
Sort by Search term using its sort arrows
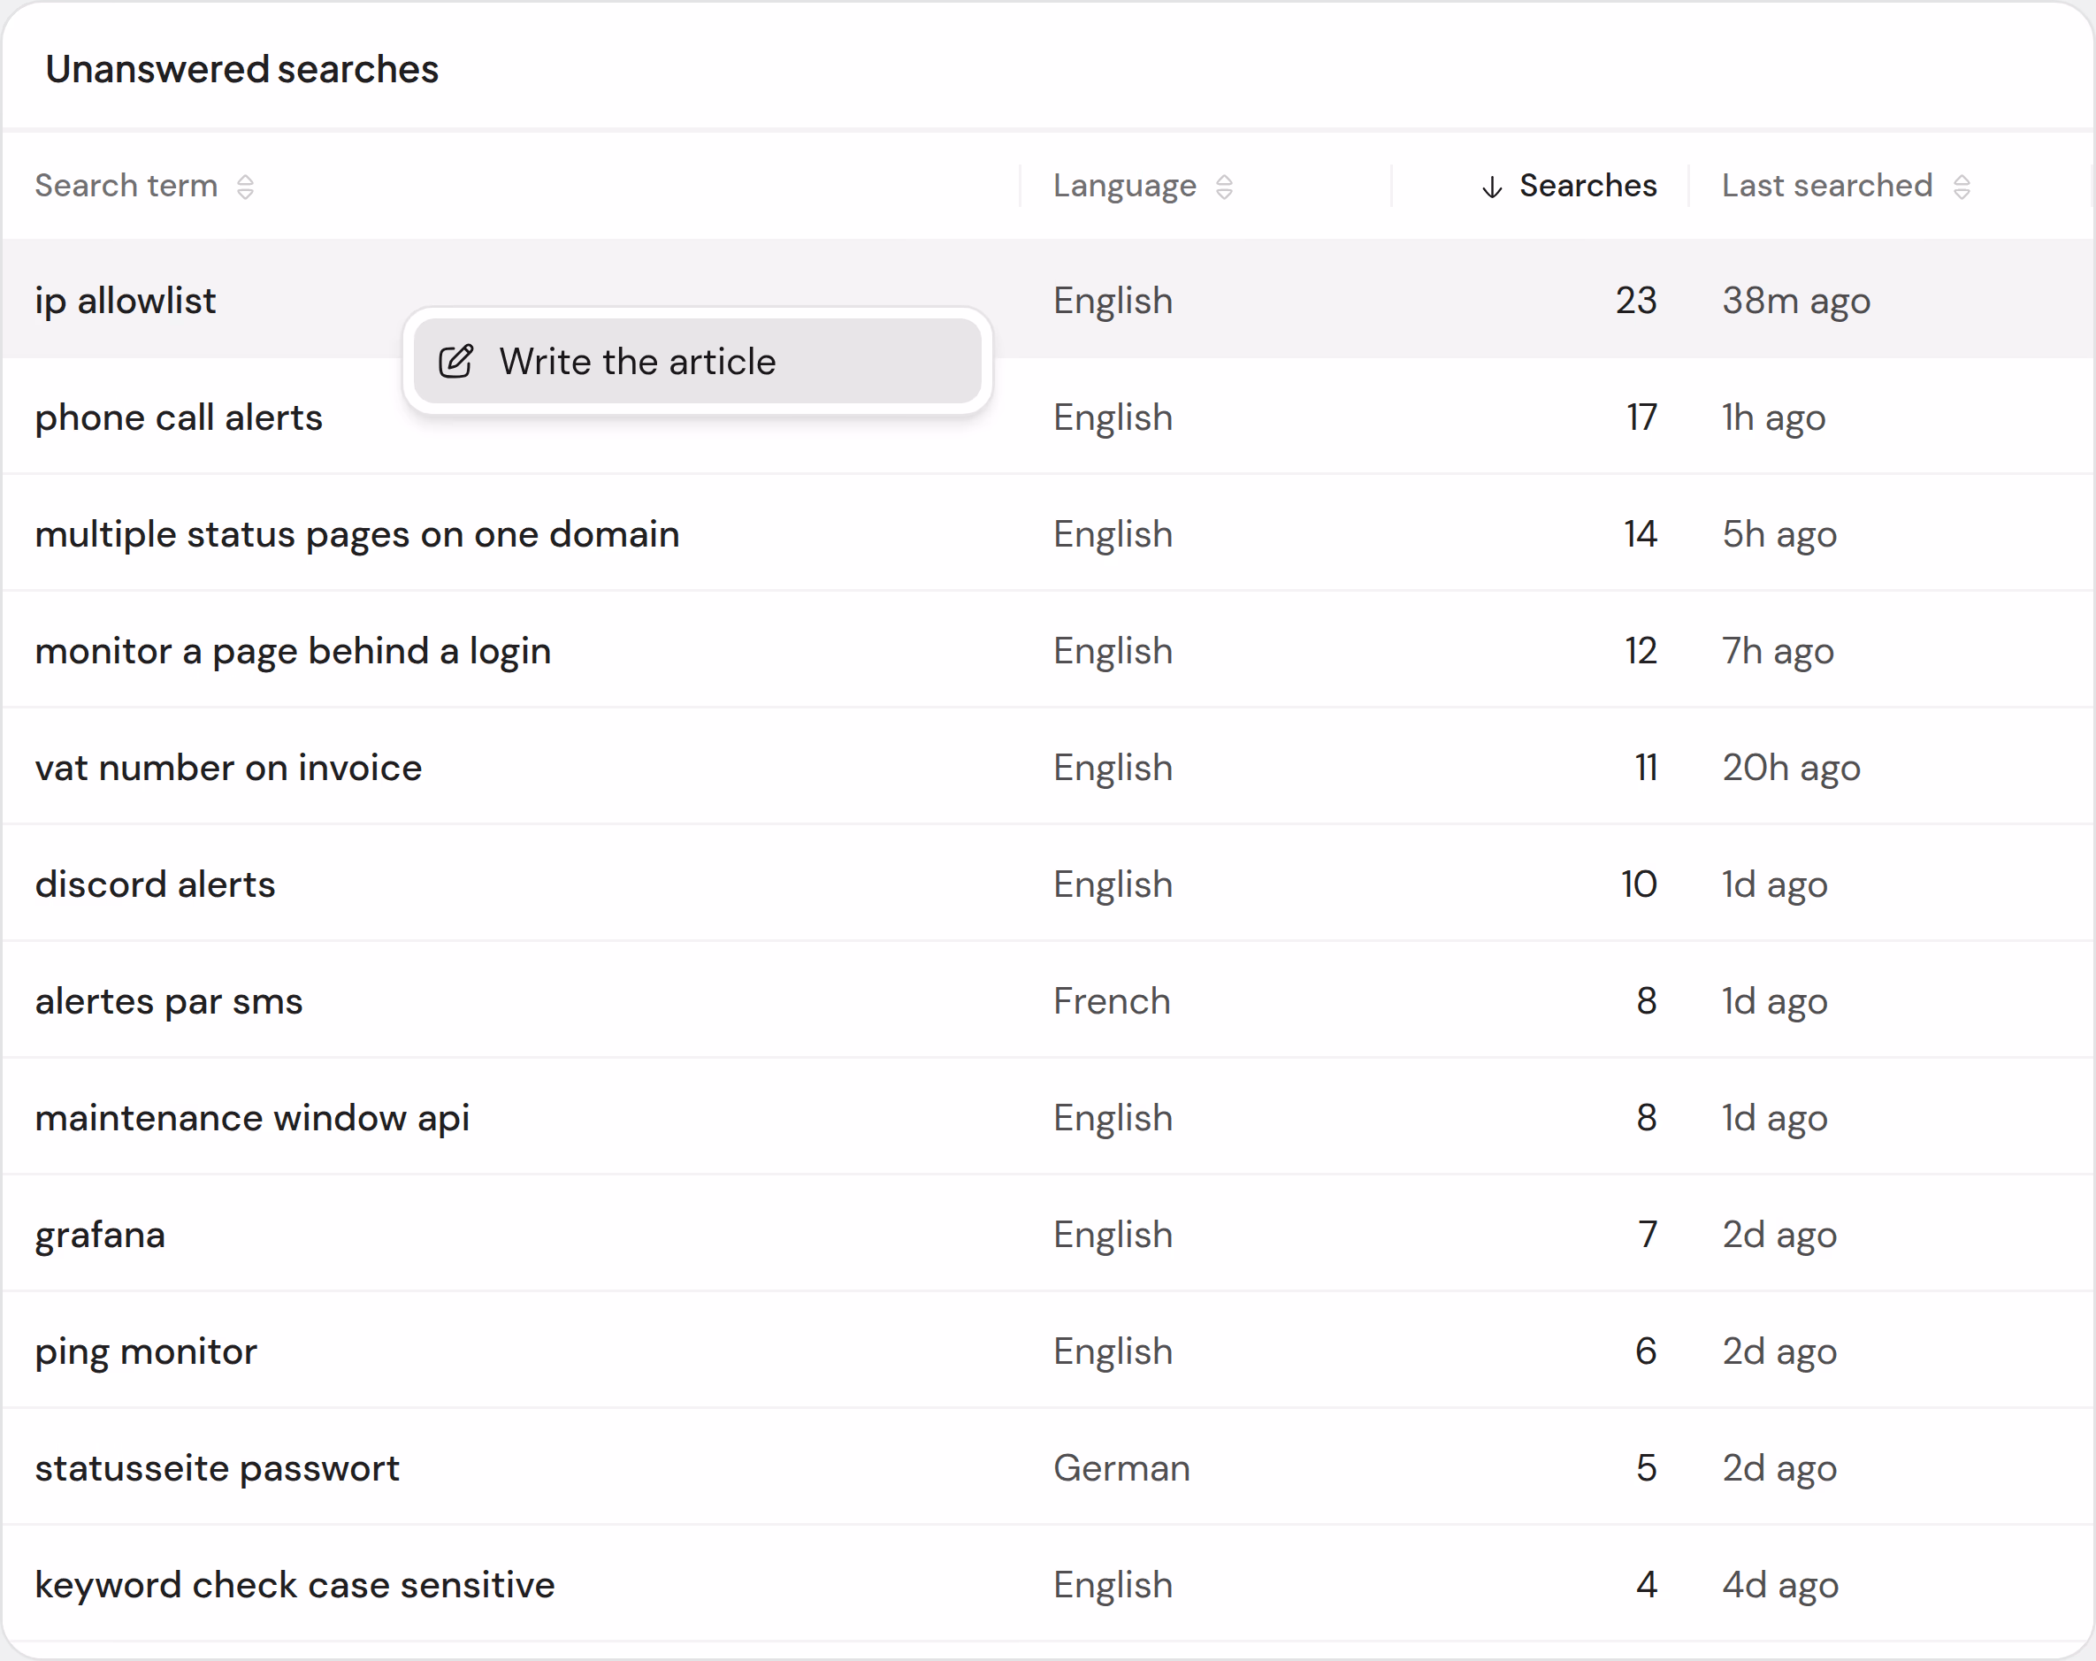click(245, 187)
